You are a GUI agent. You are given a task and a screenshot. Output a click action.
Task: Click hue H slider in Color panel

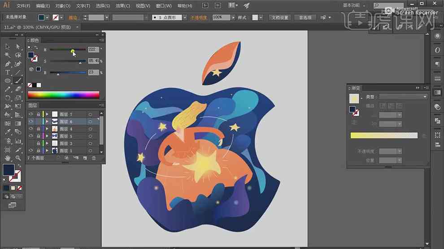tap(68, 50)
